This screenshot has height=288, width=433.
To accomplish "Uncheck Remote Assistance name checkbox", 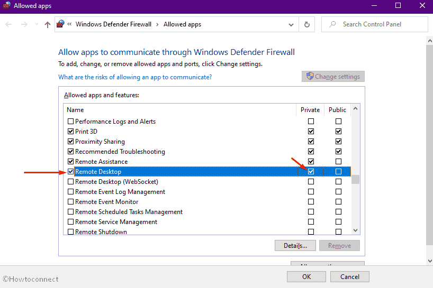I will 71,162.
